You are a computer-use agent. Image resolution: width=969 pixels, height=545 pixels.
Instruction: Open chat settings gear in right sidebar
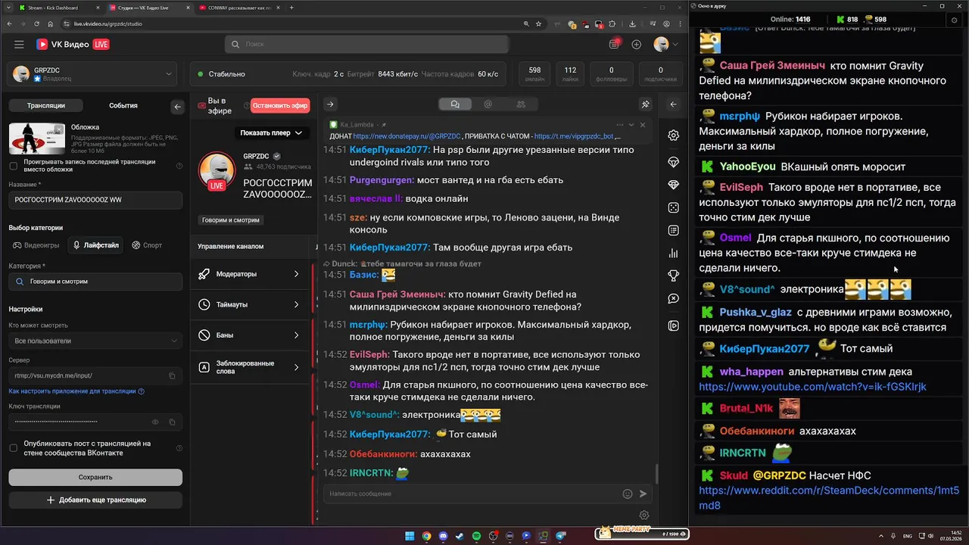click(x=674, y=135)
